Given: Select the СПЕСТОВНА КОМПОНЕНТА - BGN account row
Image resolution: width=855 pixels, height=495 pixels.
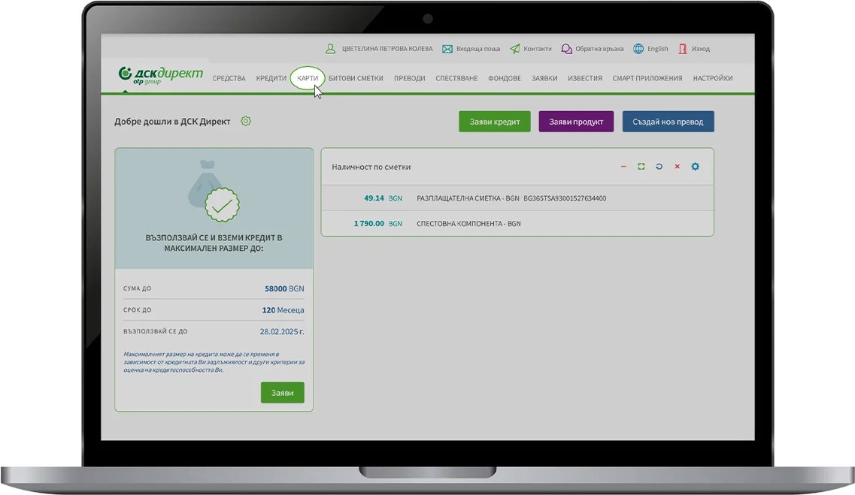Looking at the screenshot, I should coord(517,223).
